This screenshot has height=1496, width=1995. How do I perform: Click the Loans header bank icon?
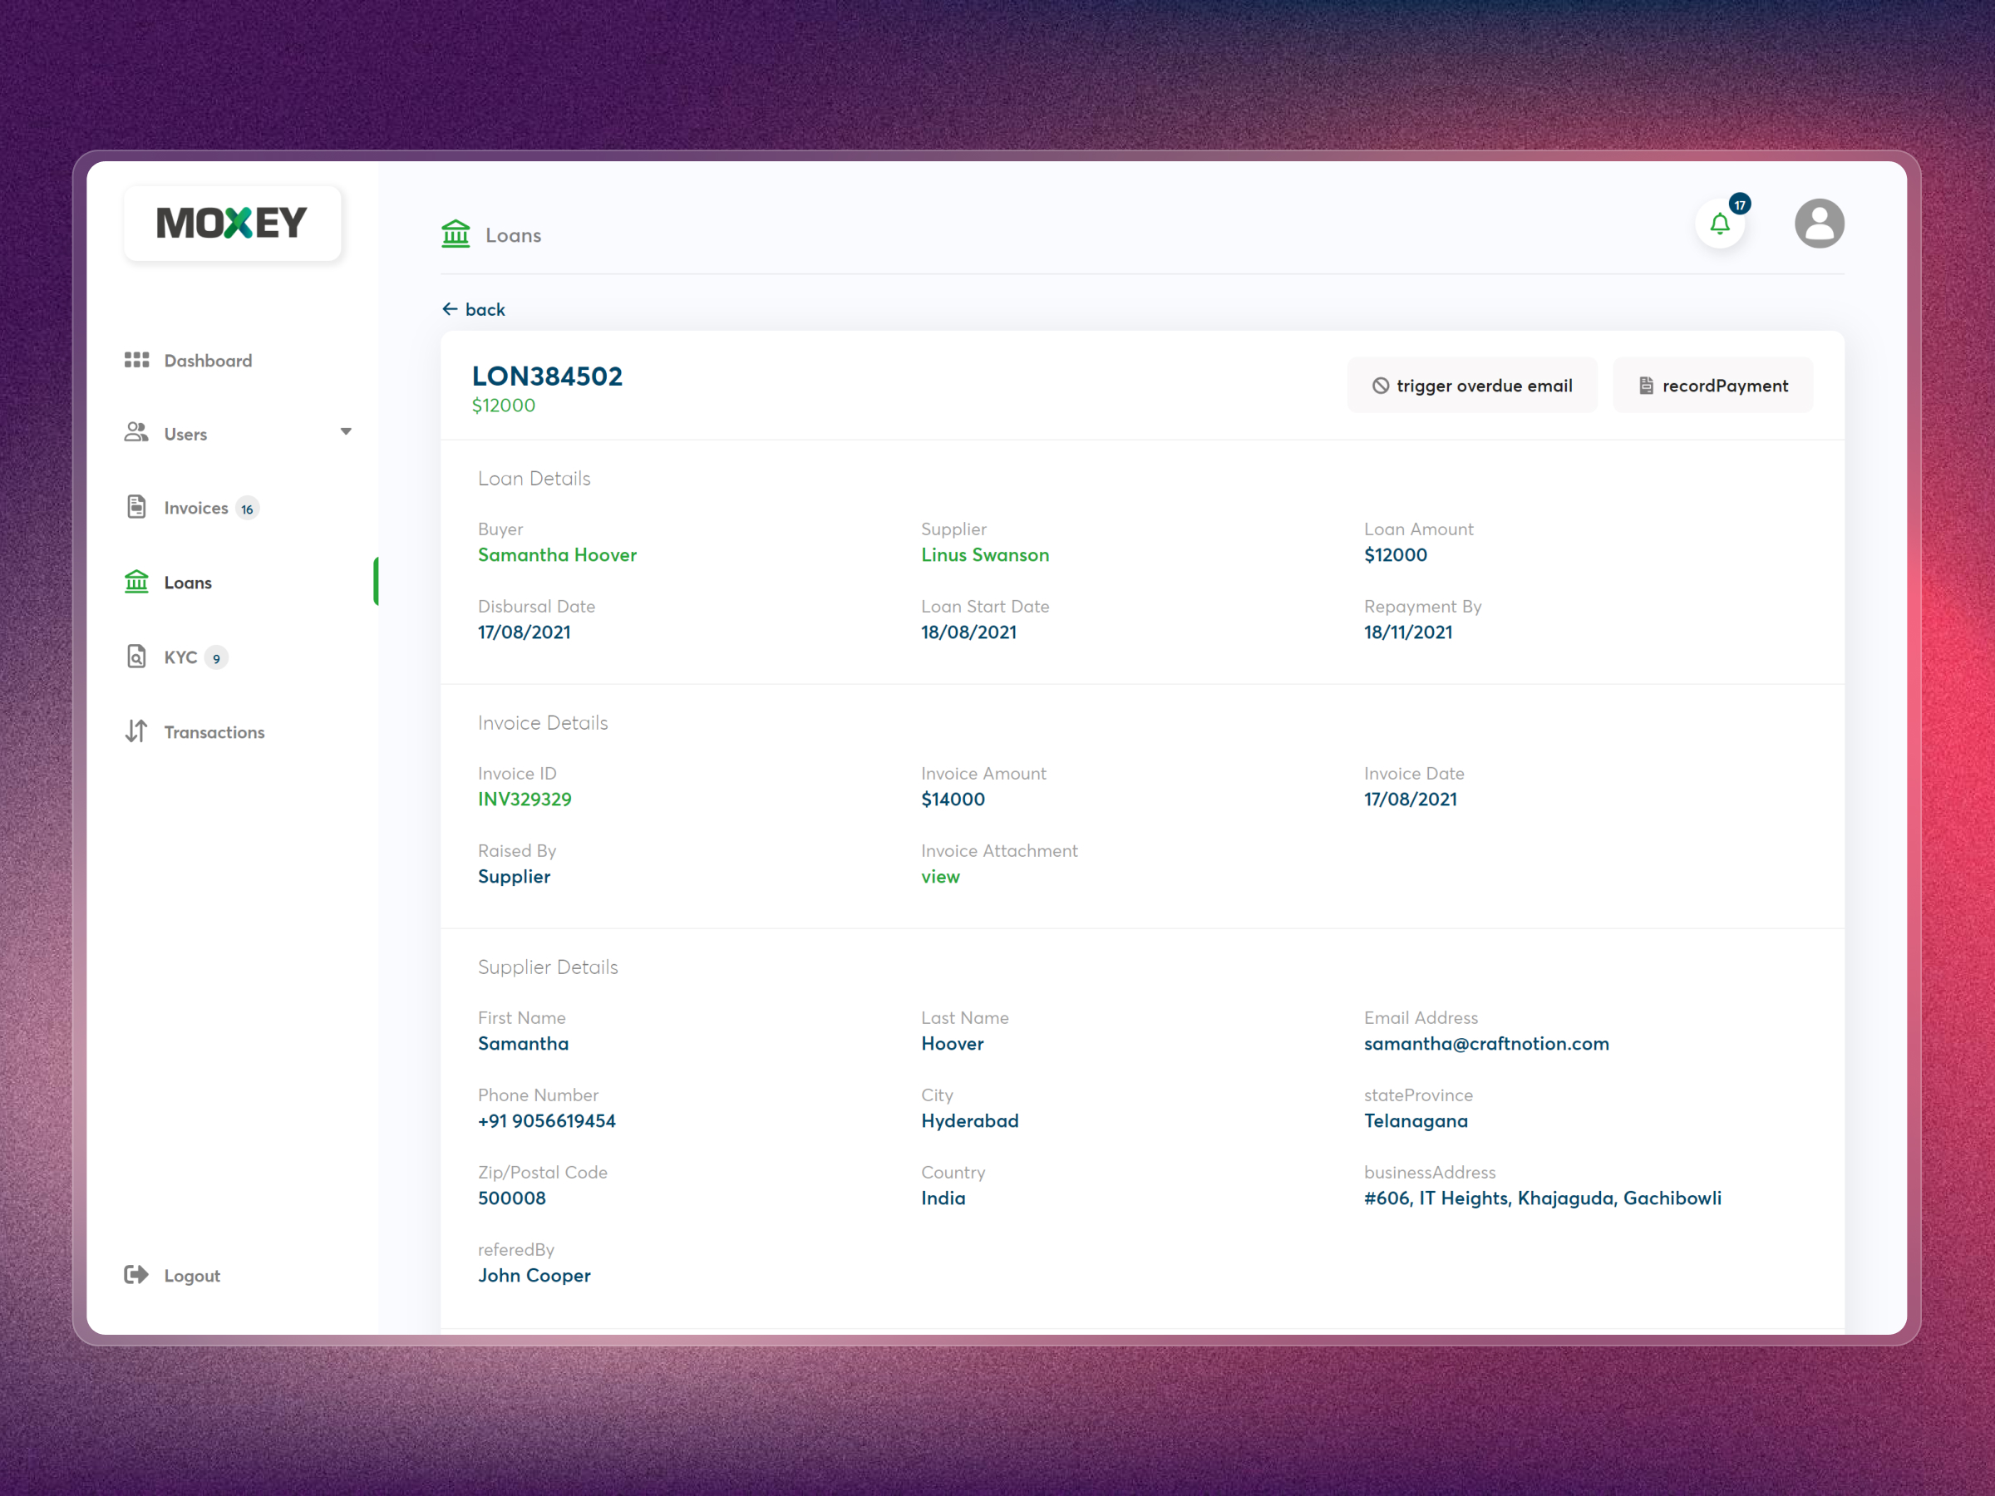coord(456,234)
